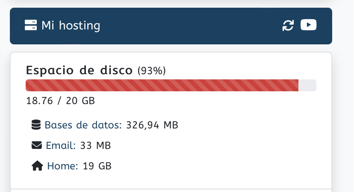
Task: Click the 18.76 / 20 GB usage text
Action: point(61,101)
